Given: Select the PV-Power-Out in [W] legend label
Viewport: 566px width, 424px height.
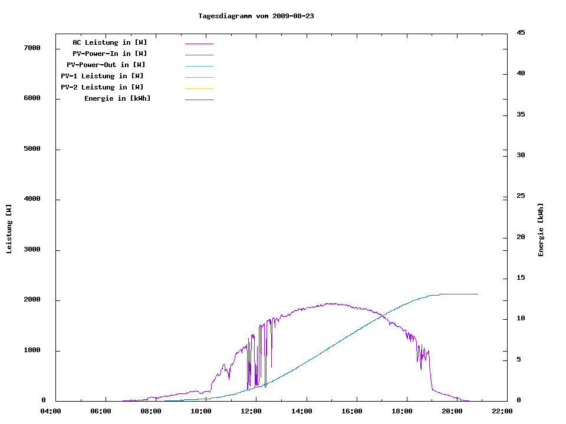Looking at the screenshot, I should tap(107, 65).
